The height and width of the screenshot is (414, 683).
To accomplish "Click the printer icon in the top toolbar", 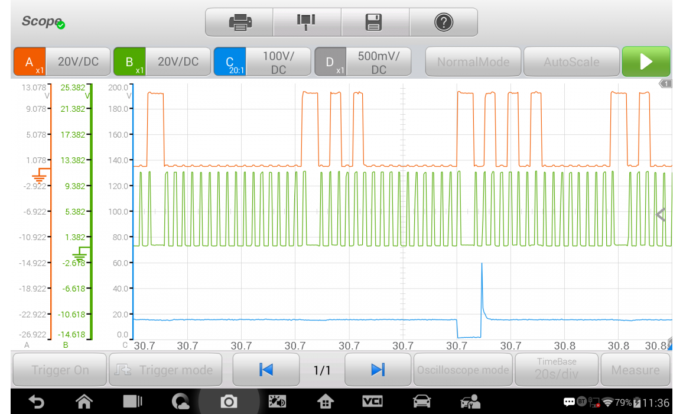I will (x=239, y=22).
